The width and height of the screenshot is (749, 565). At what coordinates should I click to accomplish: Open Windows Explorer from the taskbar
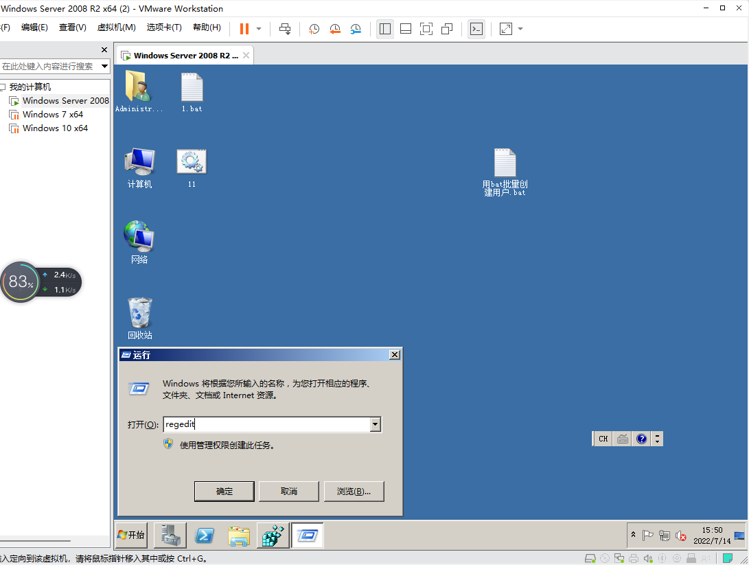coord(240,535)
